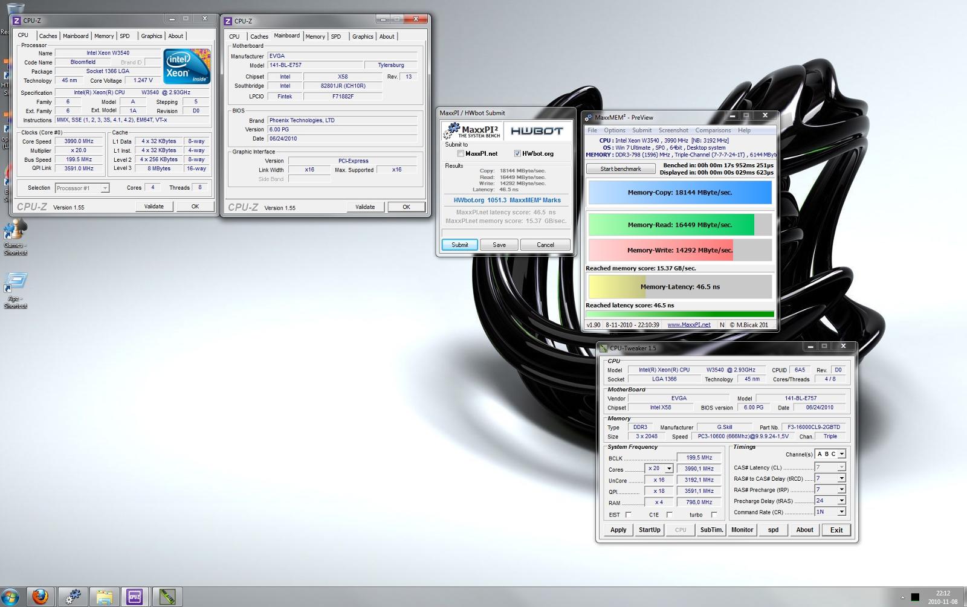Click the Mainboard CPU-Z window title icon
967x607 pixels.
(228, 21)
